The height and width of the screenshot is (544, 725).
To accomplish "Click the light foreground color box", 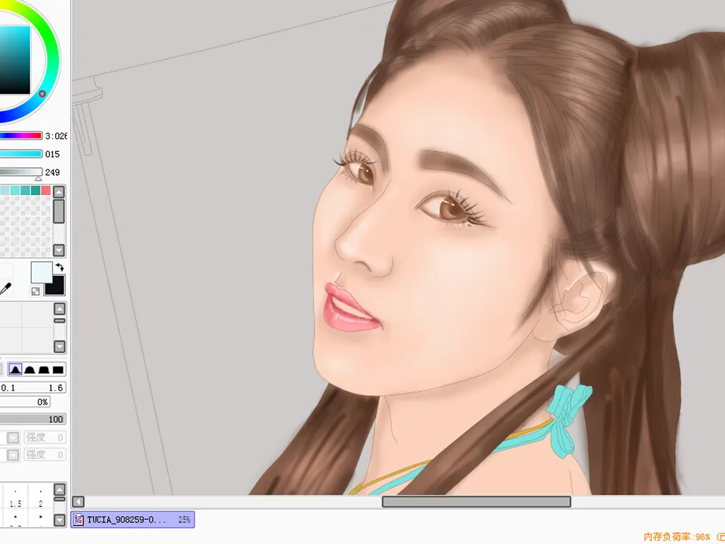I will (41, 272).
